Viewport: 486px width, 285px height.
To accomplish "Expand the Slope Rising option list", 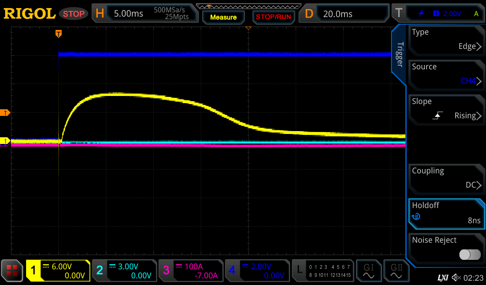I will (x=446, y=109).
